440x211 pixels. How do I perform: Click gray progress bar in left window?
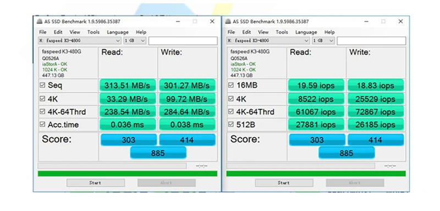(112, 166)
